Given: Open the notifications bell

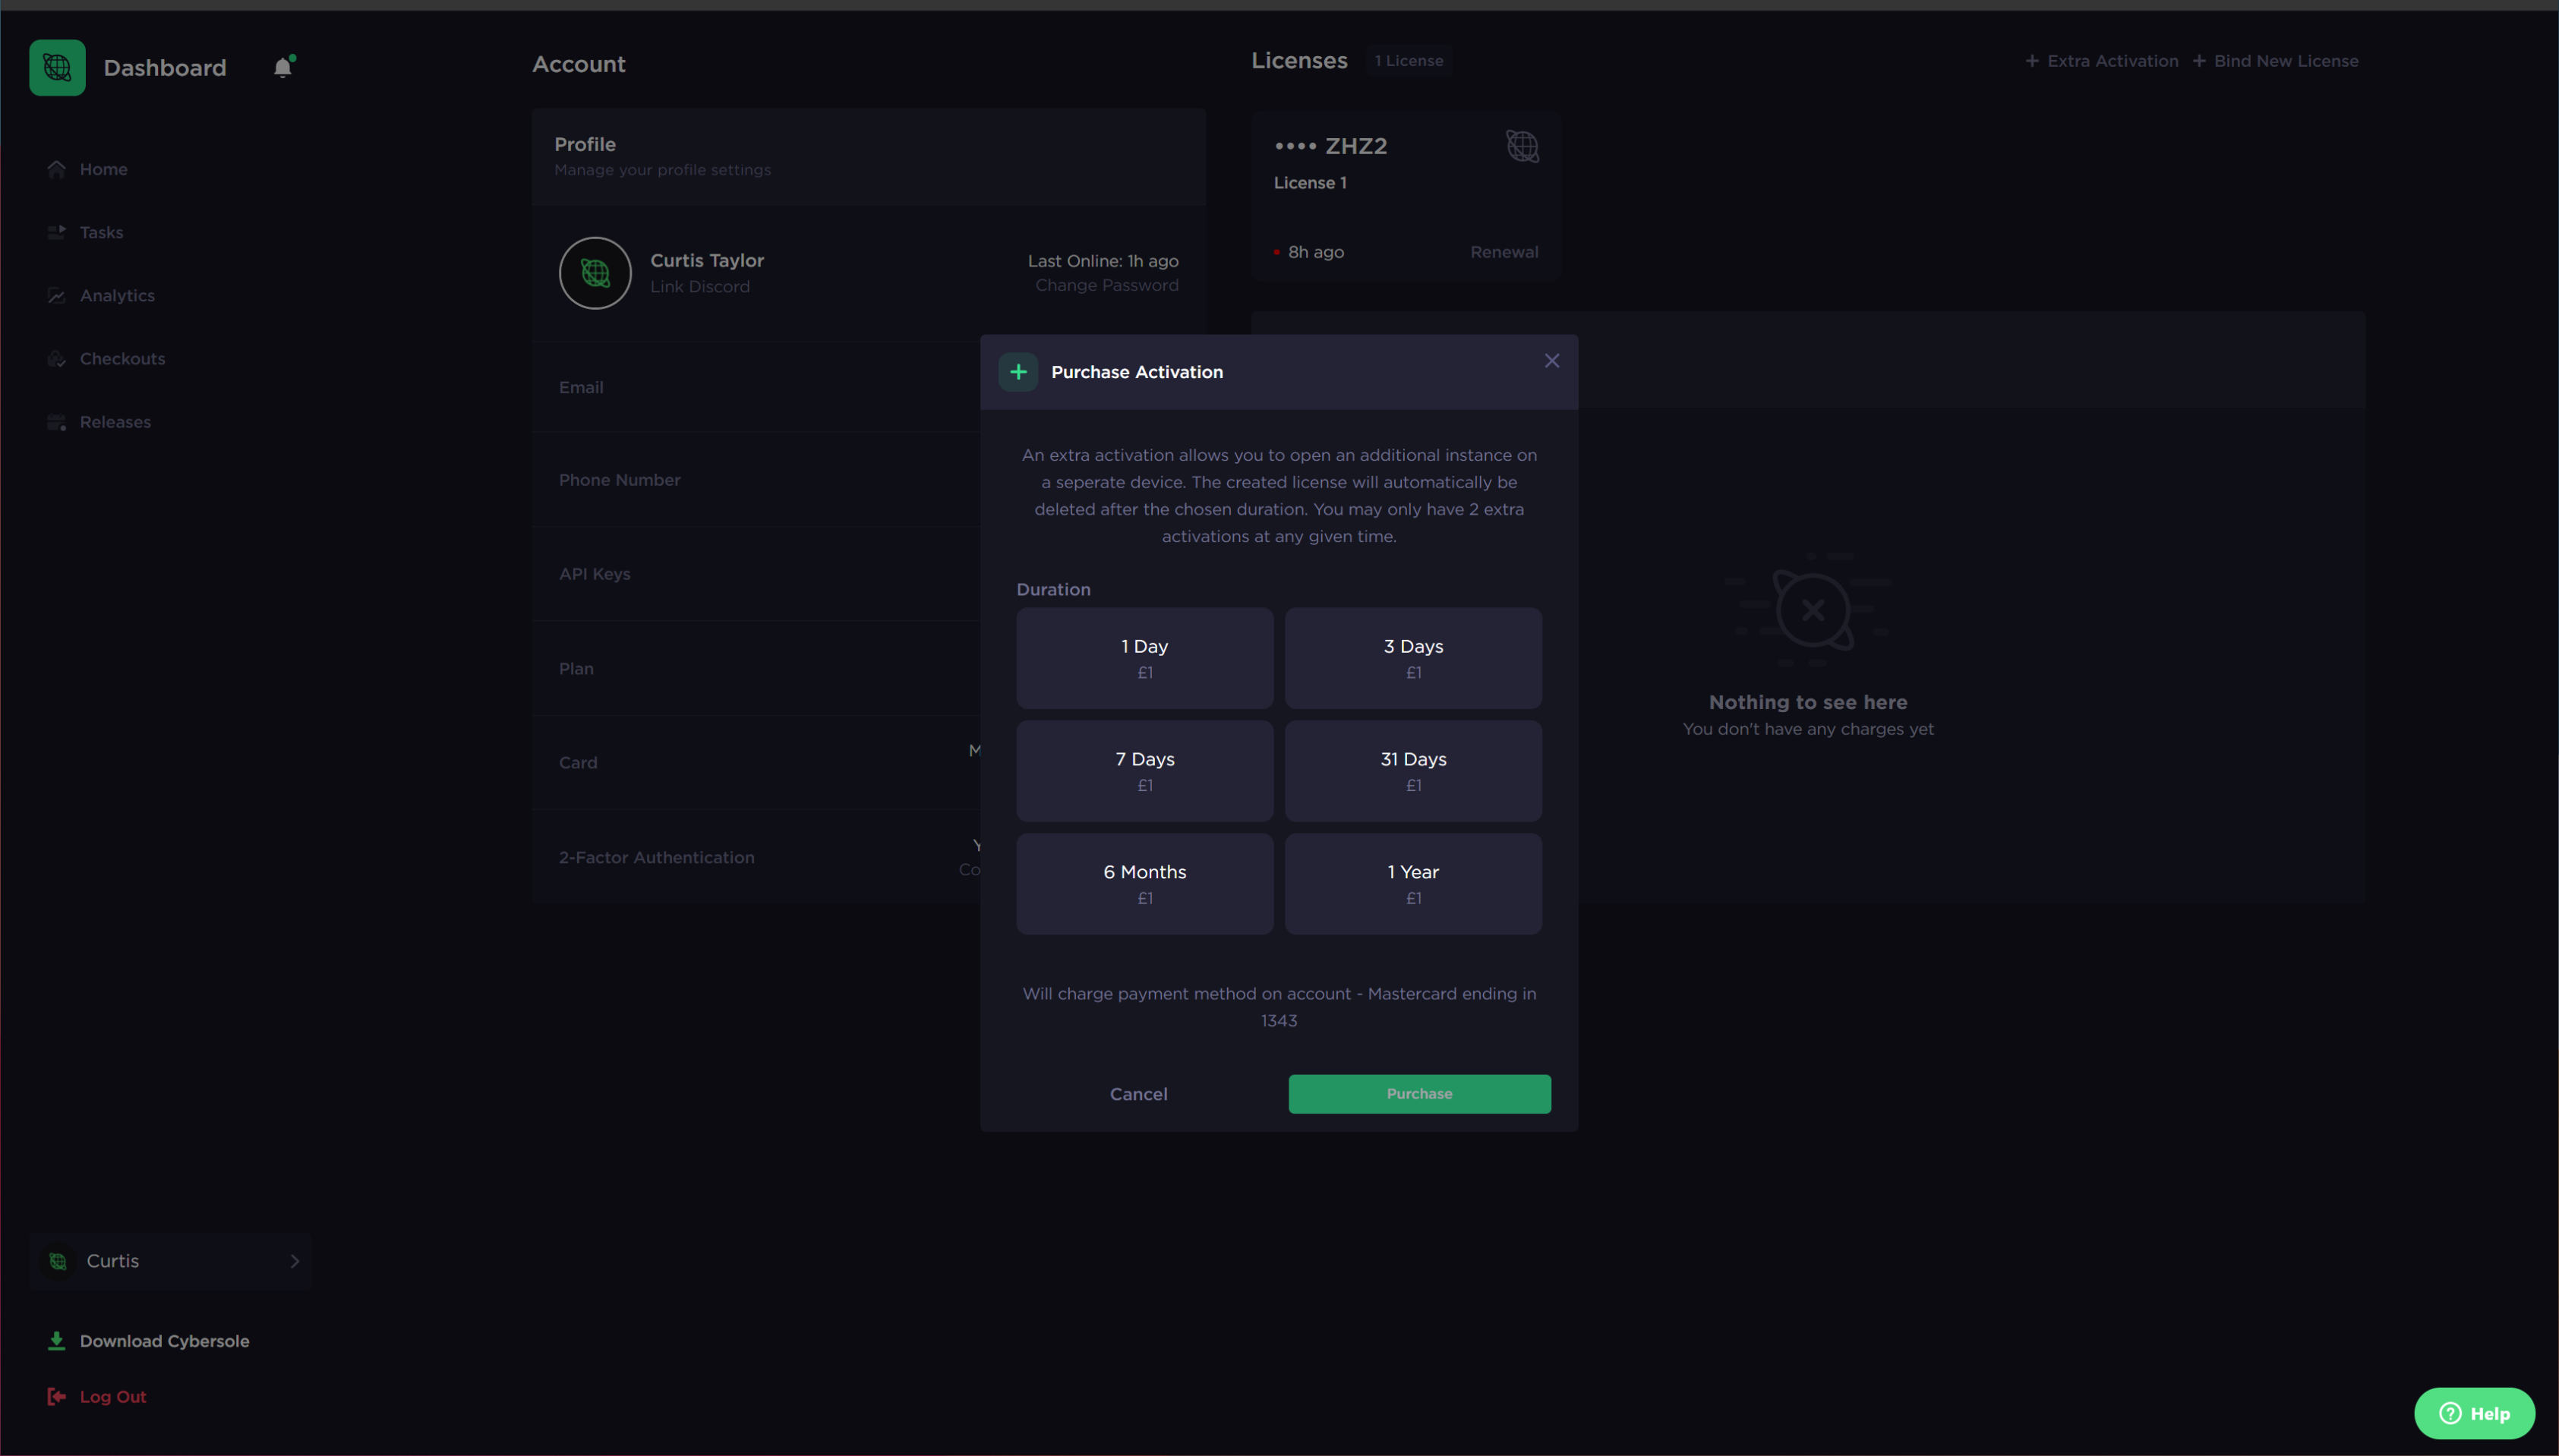Looking at the screenshot, I should pyautogui.click(x=283, y=67).
